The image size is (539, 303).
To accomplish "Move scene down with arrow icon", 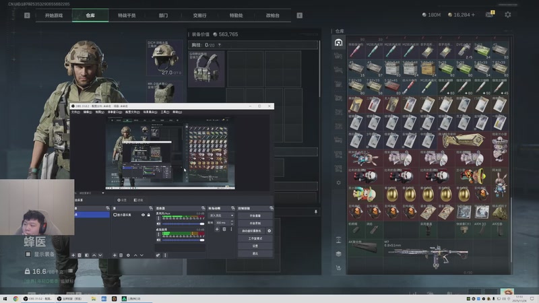I will (100, 255).
